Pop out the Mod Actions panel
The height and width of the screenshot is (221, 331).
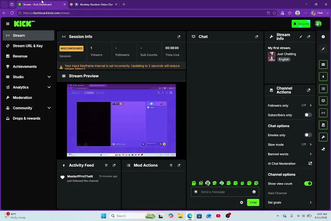pyautogui.click(x=179, y=165)
